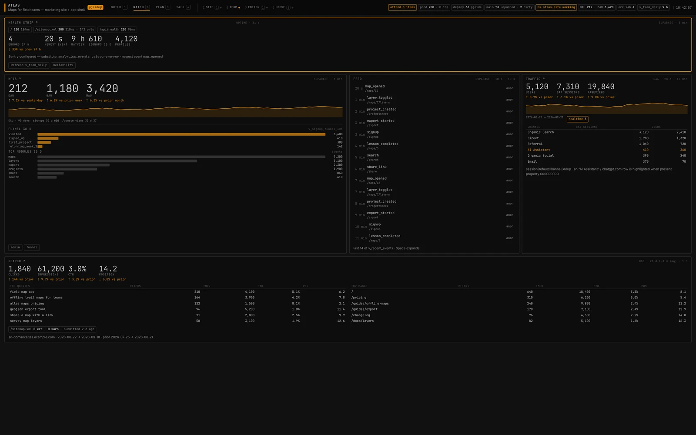Open the Health Strip panel arrow icon
Image resolution: width=696 pixels, height=435 pixels.
(x=37, y=23)
